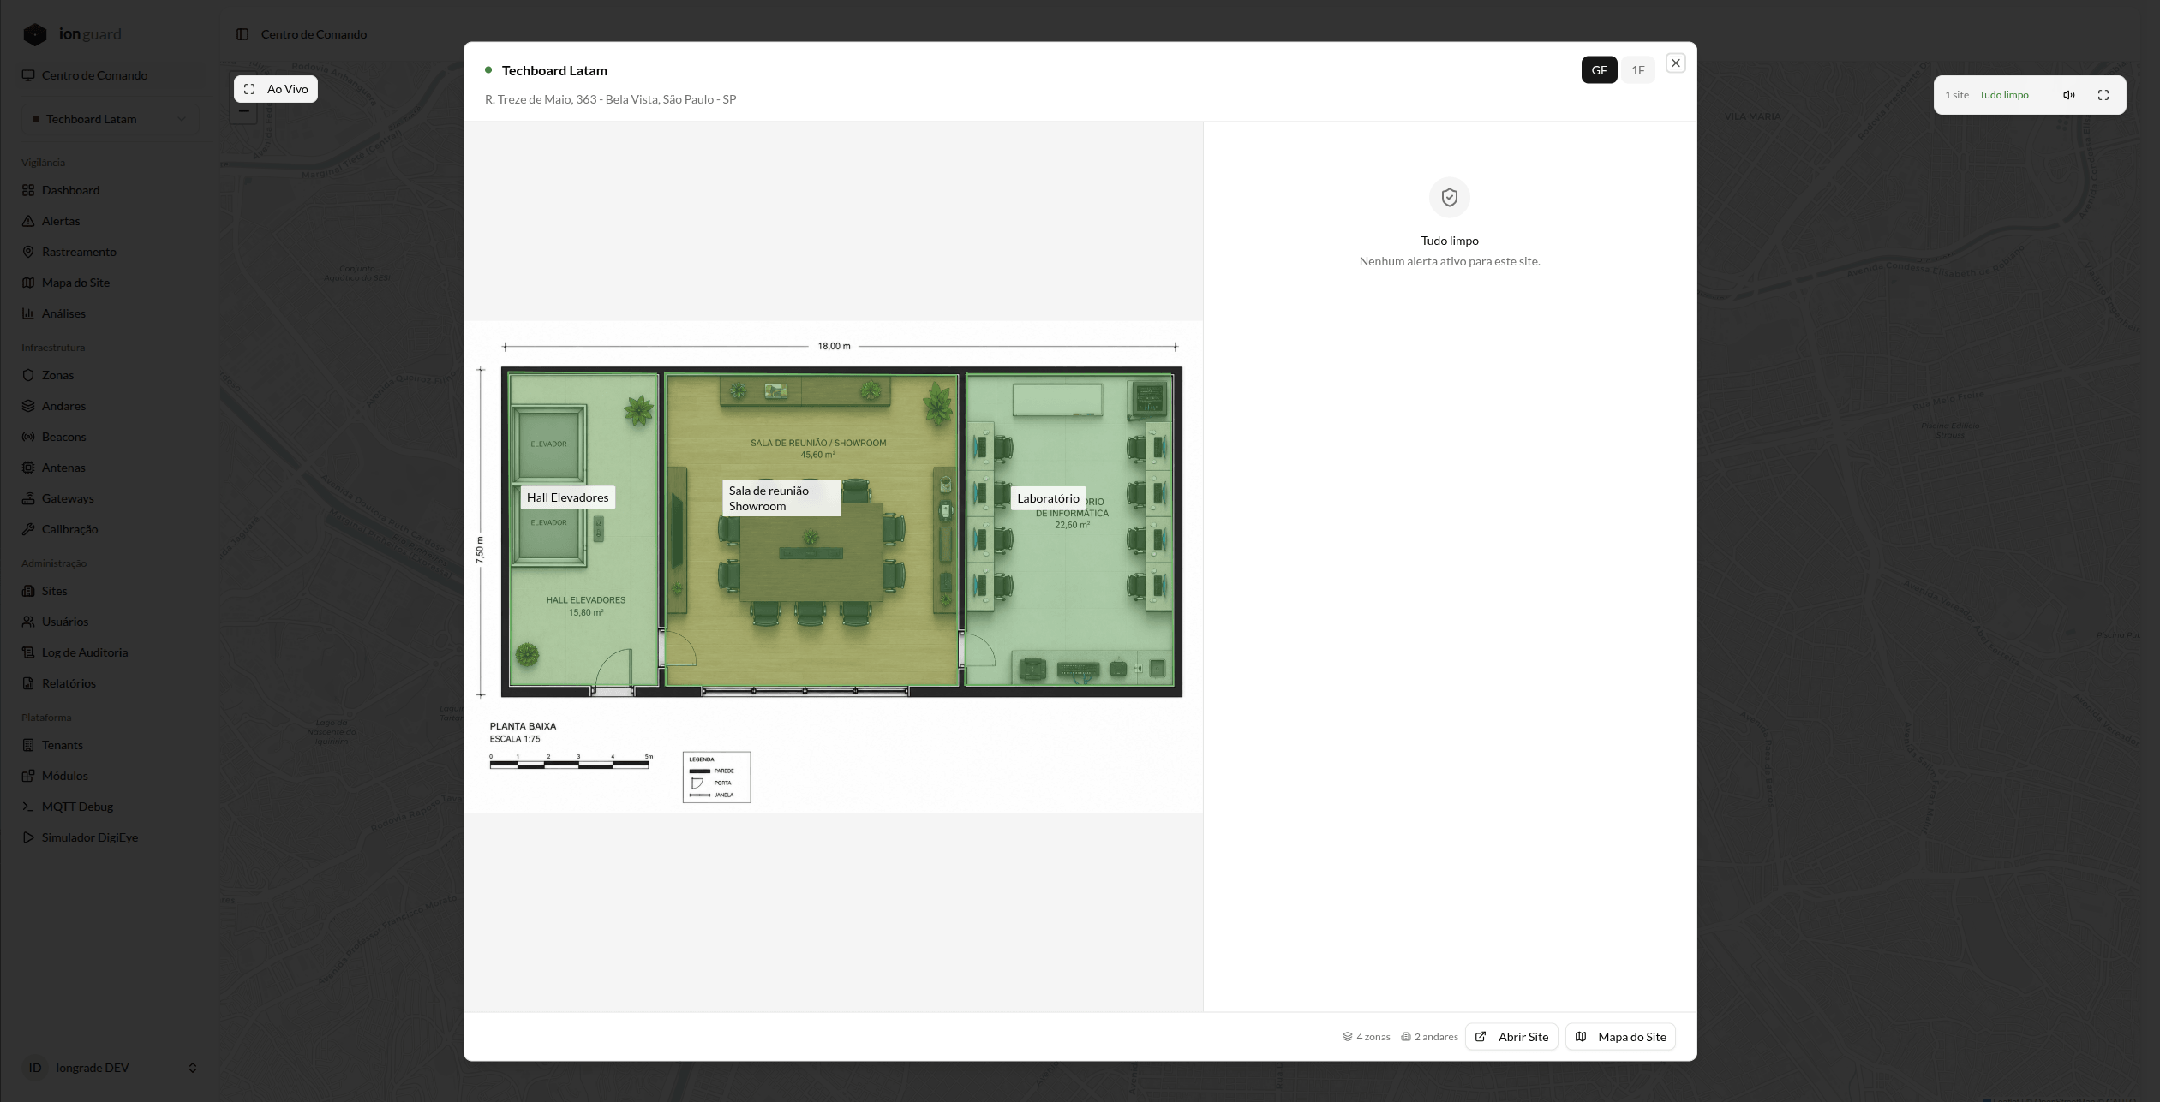Toggle the sidebar collapse icon

click(x=242, y=34)
